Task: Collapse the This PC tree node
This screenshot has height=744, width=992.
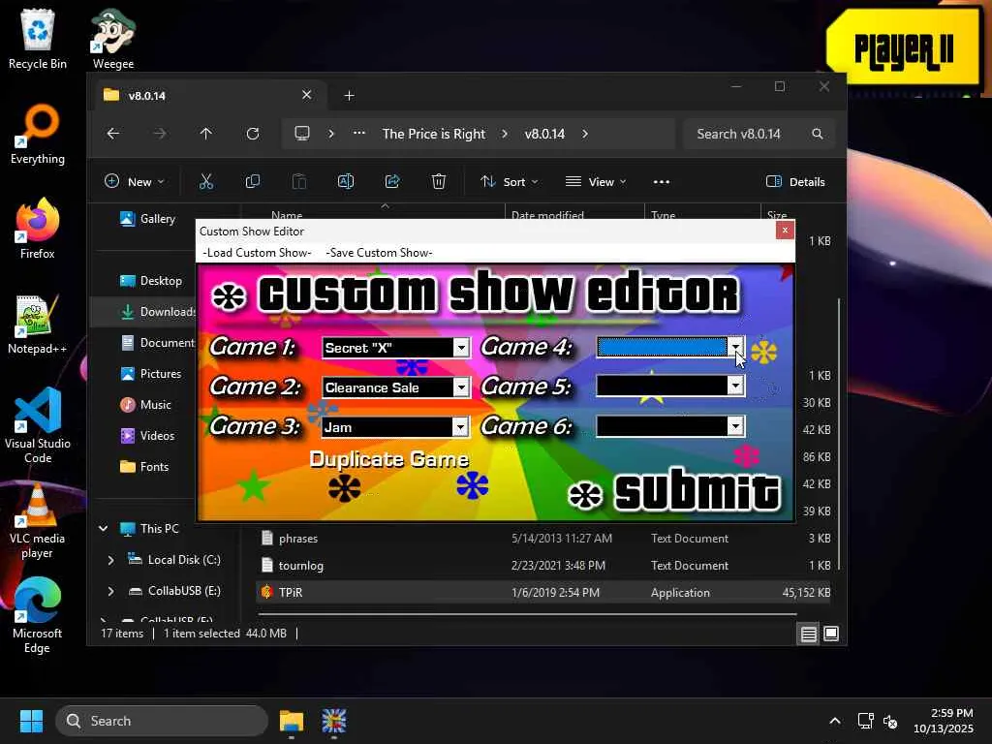Action: click(x=103, y=528)
